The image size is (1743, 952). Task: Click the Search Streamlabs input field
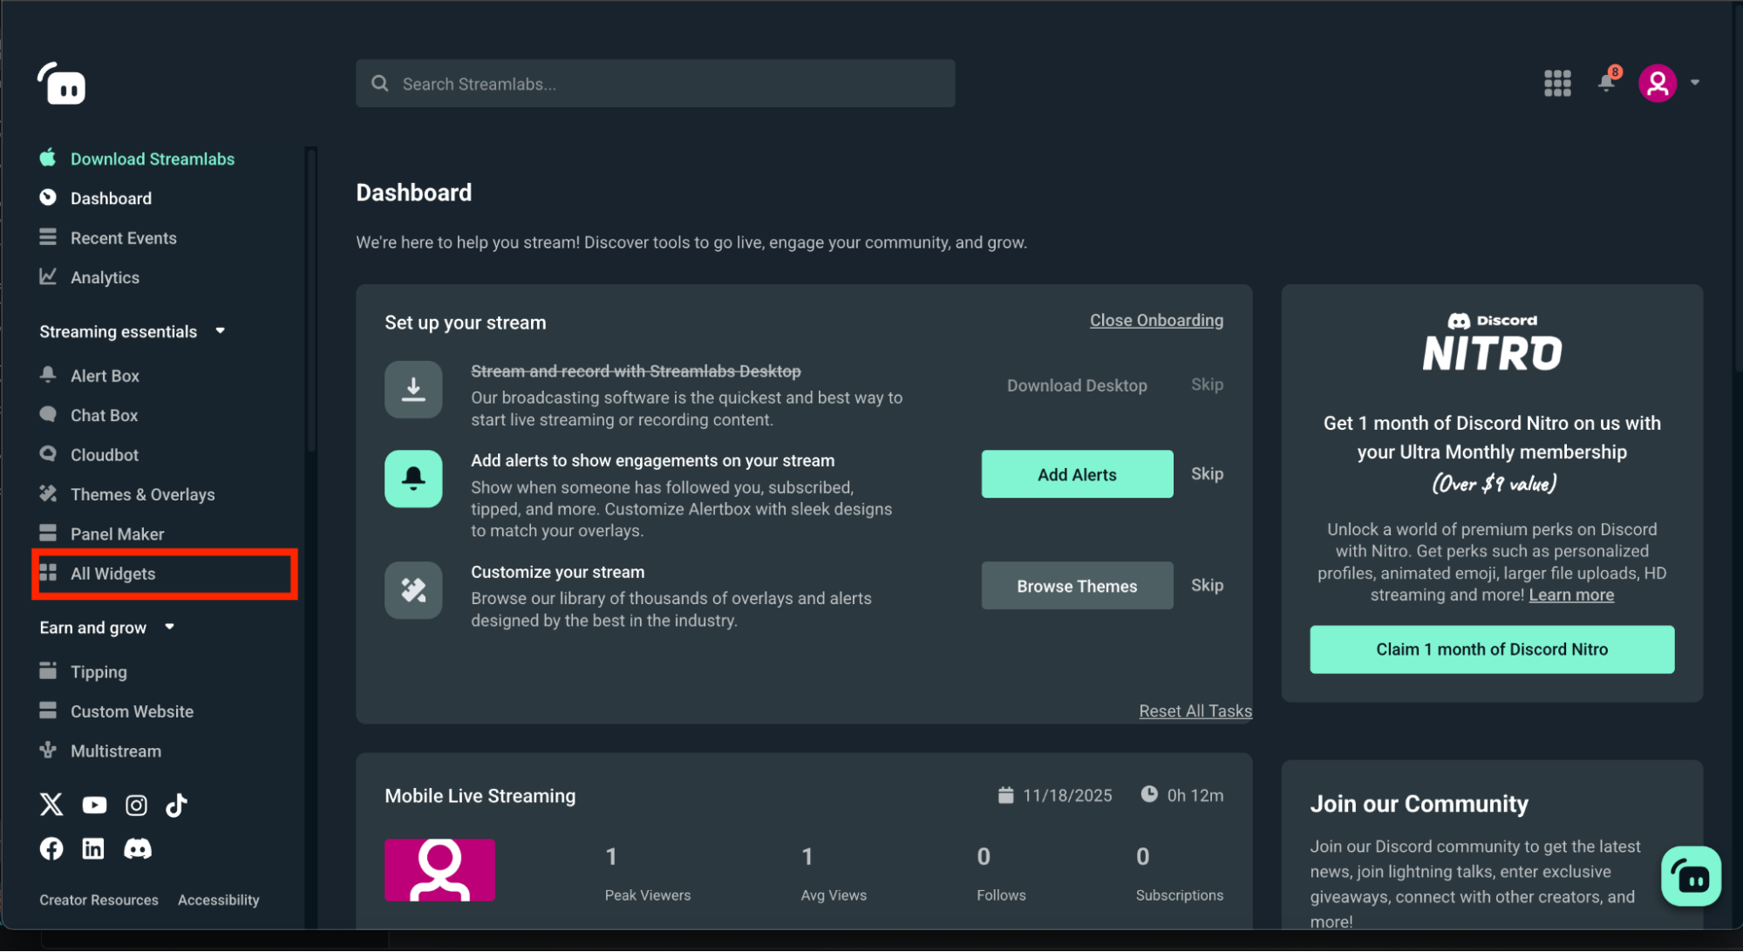(655, 83)
